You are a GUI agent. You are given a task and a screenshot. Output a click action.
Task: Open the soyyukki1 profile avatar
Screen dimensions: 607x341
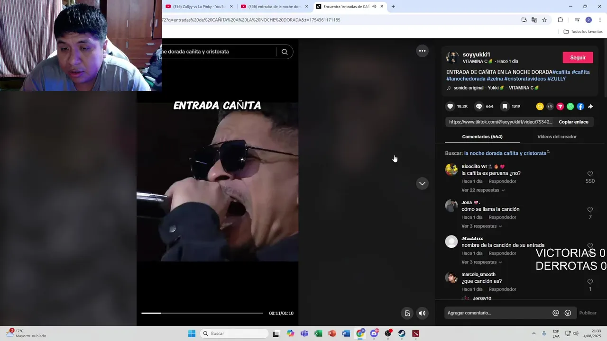coord(452,58)
